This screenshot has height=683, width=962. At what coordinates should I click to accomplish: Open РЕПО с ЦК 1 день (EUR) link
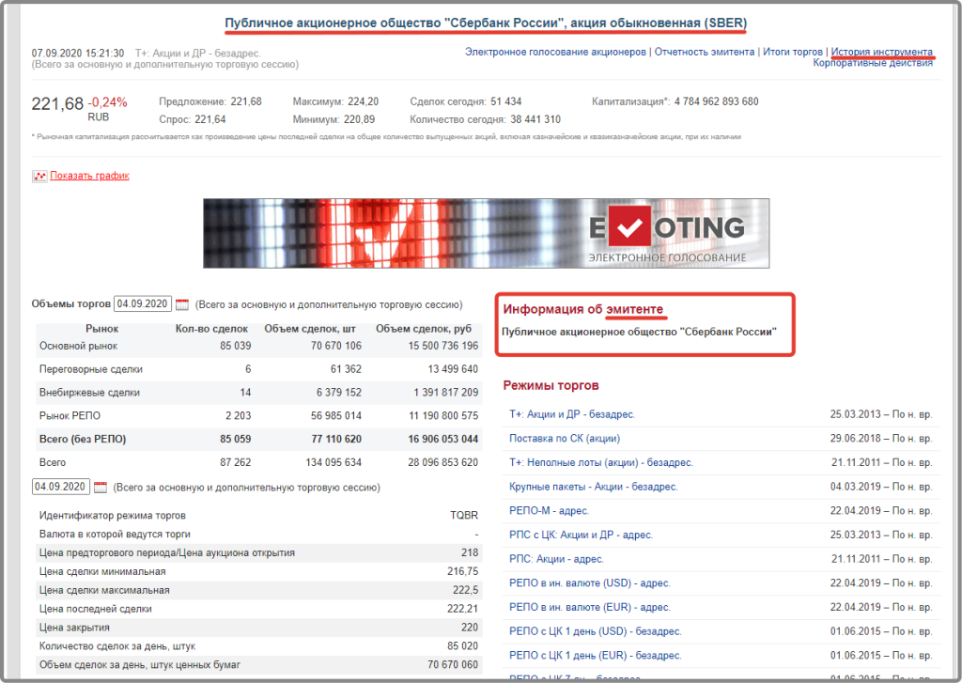click(595, 656)
